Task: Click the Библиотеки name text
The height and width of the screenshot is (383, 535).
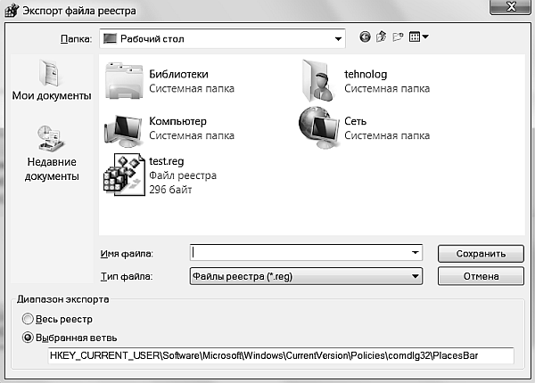Action: [178, 74]
